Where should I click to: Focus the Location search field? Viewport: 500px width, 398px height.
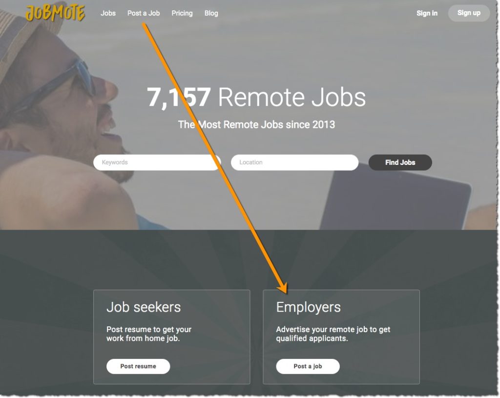point(294,162)
